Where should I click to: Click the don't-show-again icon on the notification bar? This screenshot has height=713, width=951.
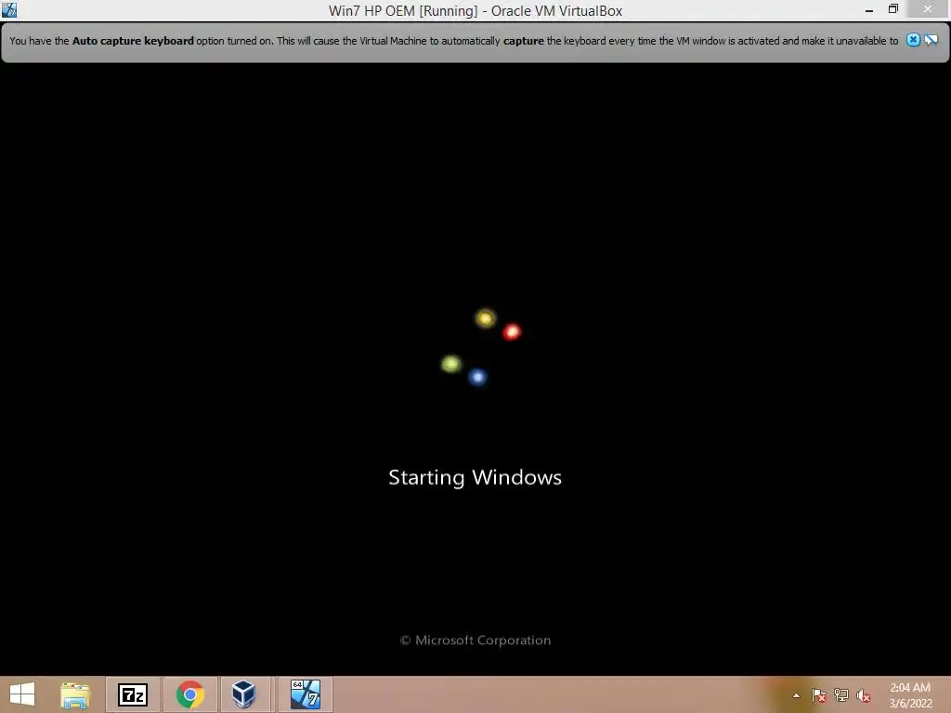931,40
